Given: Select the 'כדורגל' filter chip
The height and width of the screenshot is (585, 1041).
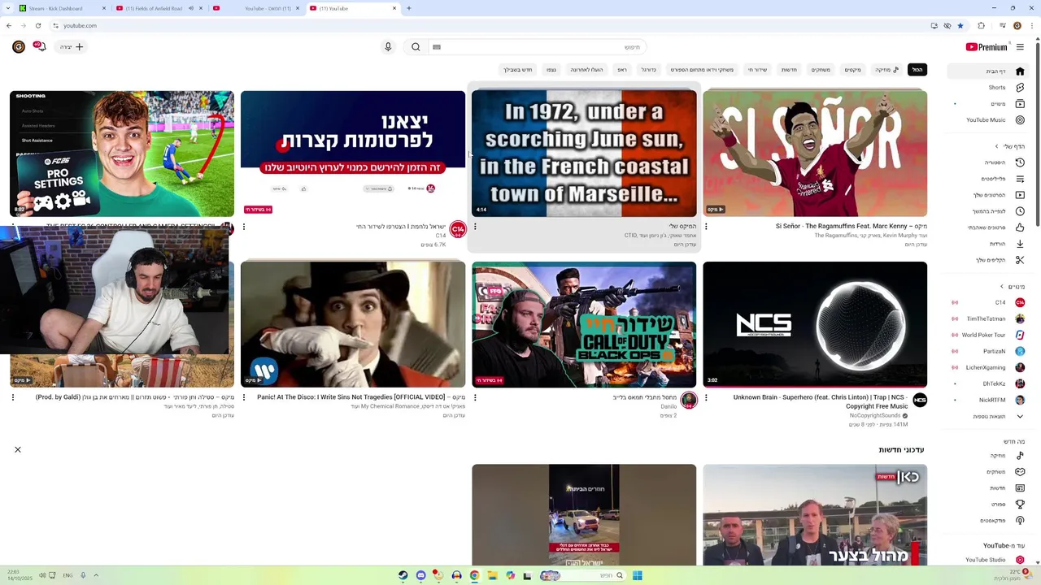Looking at the screenshot, I should tap(648, 70).
